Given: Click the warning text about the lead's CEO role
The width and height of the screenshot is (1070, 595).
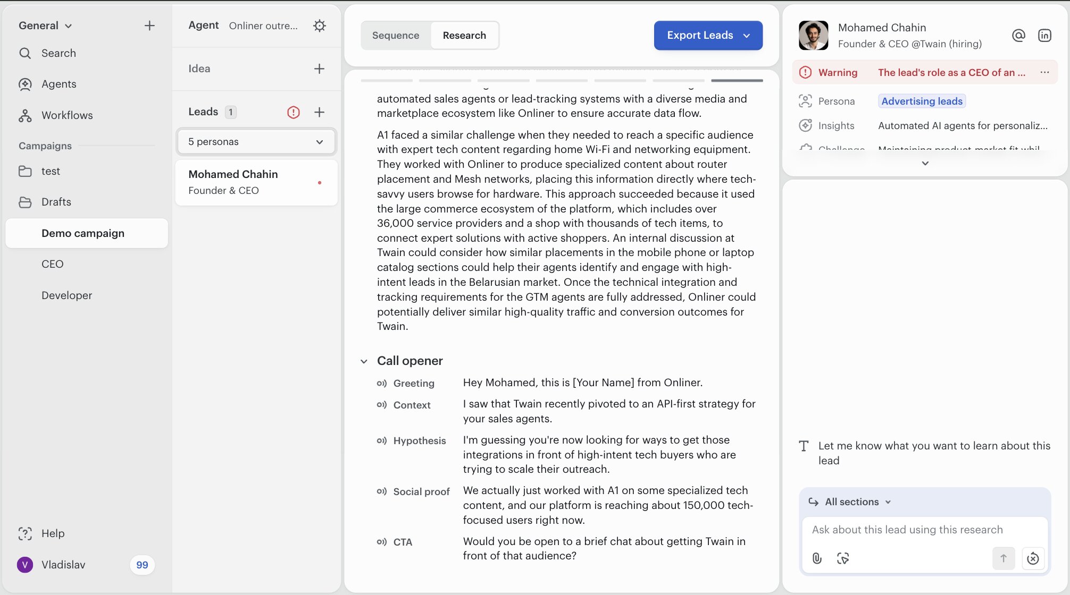Looking at the screenshot, I should 951,72.
